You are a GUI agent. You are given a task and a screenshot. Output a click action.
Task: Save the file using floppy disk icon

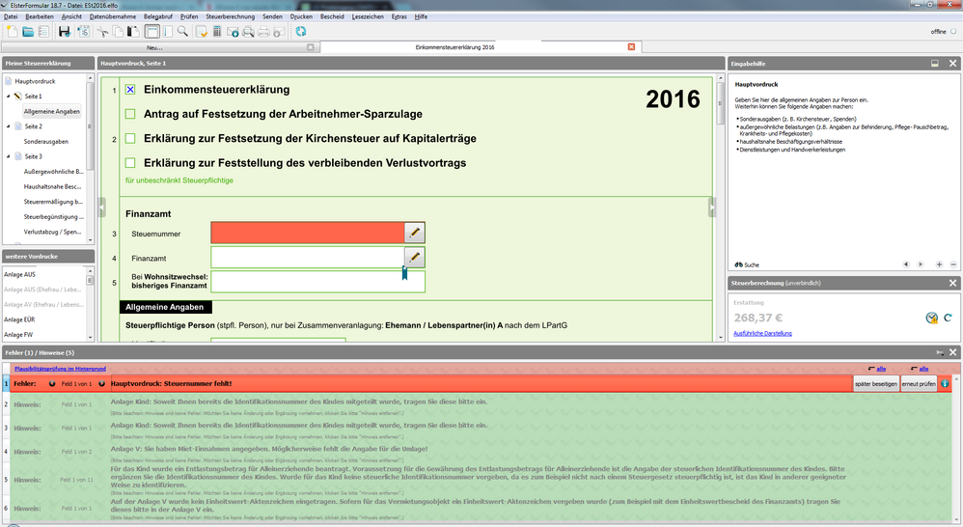coord(64,31)
